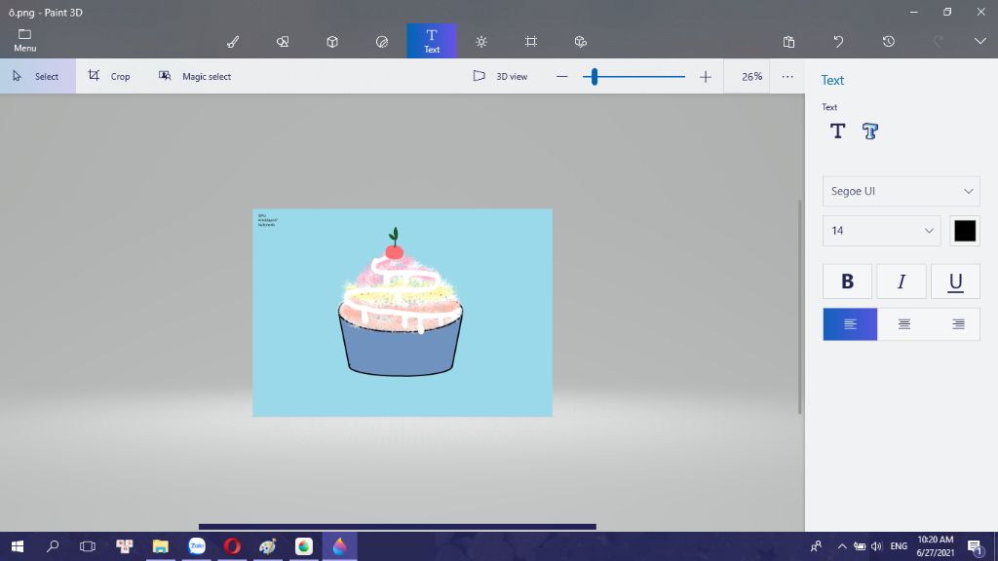The width and height of the screenshot is (998, 561).
Task: Undo the last action
Action: coord(838,42)
